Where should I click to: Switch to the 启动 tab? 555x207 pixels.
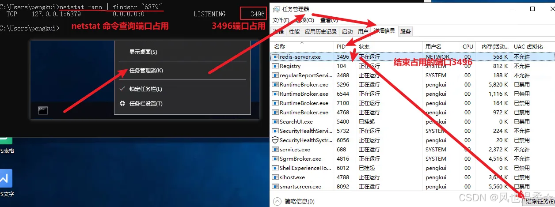click(347, 31)
